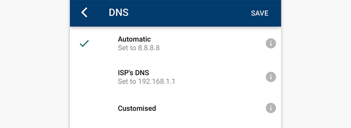
Task: Click the green checkmark beside Automatic
Action: tap(84, 43)
